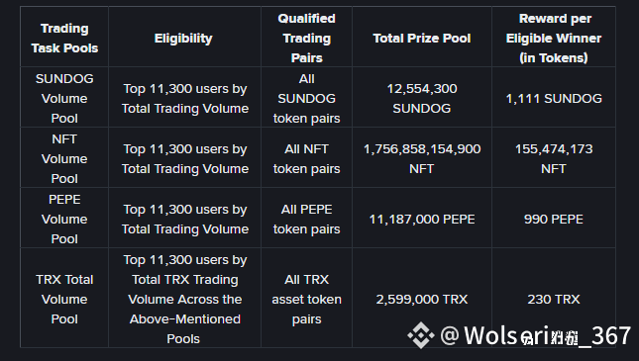Click the SUNDOG Volume Pool cell
Image resolution: width=639 pixels, height=361 pixels.
[x=64, y=99]
